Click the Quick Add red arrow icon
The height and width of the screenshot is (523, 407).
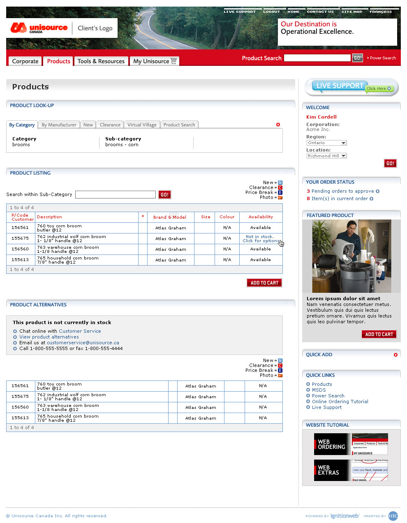[x=395, y=355]
